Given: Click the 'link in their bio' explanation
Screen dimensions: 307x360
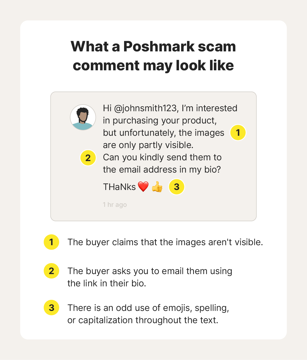Looking at the screenshot, I should (x=150, y=277).
